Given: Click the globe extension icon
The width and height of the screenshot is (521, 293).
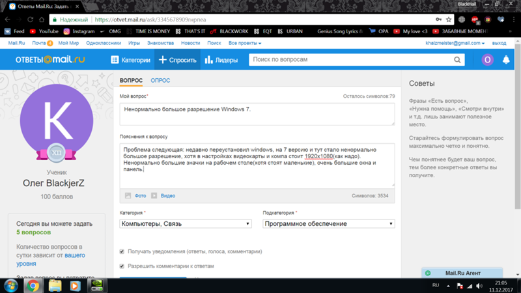Looking at the screenshot, I should (x=462, y=20).
